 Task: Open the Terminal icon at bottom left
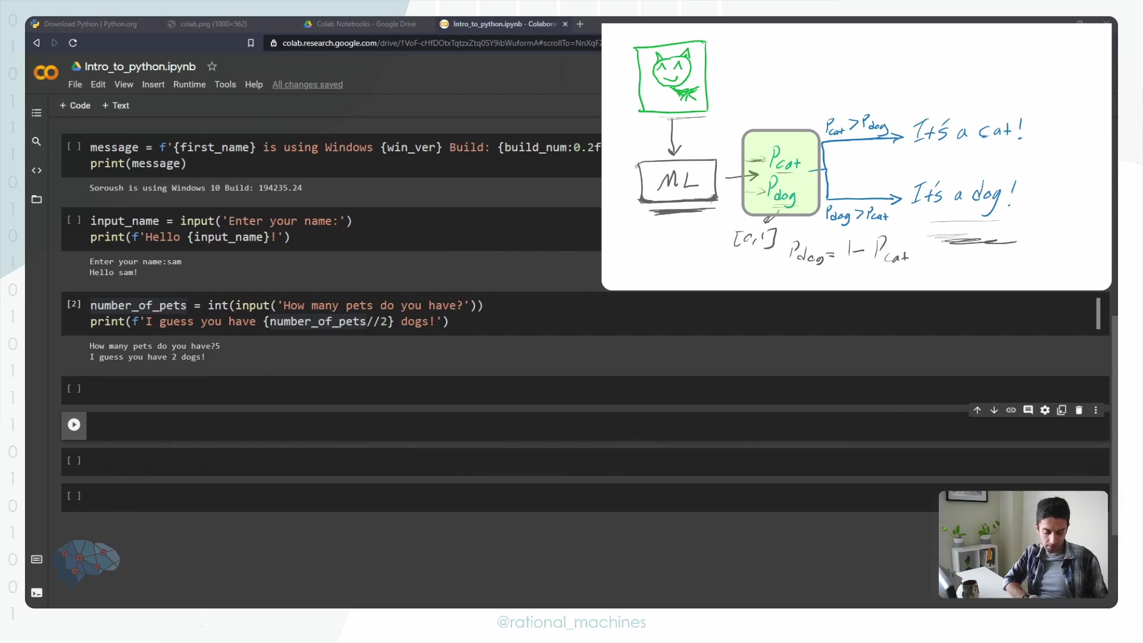click(36, 593)
